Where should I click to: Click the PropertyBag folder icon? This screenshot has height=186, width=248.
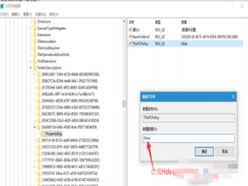click(43, 134)
